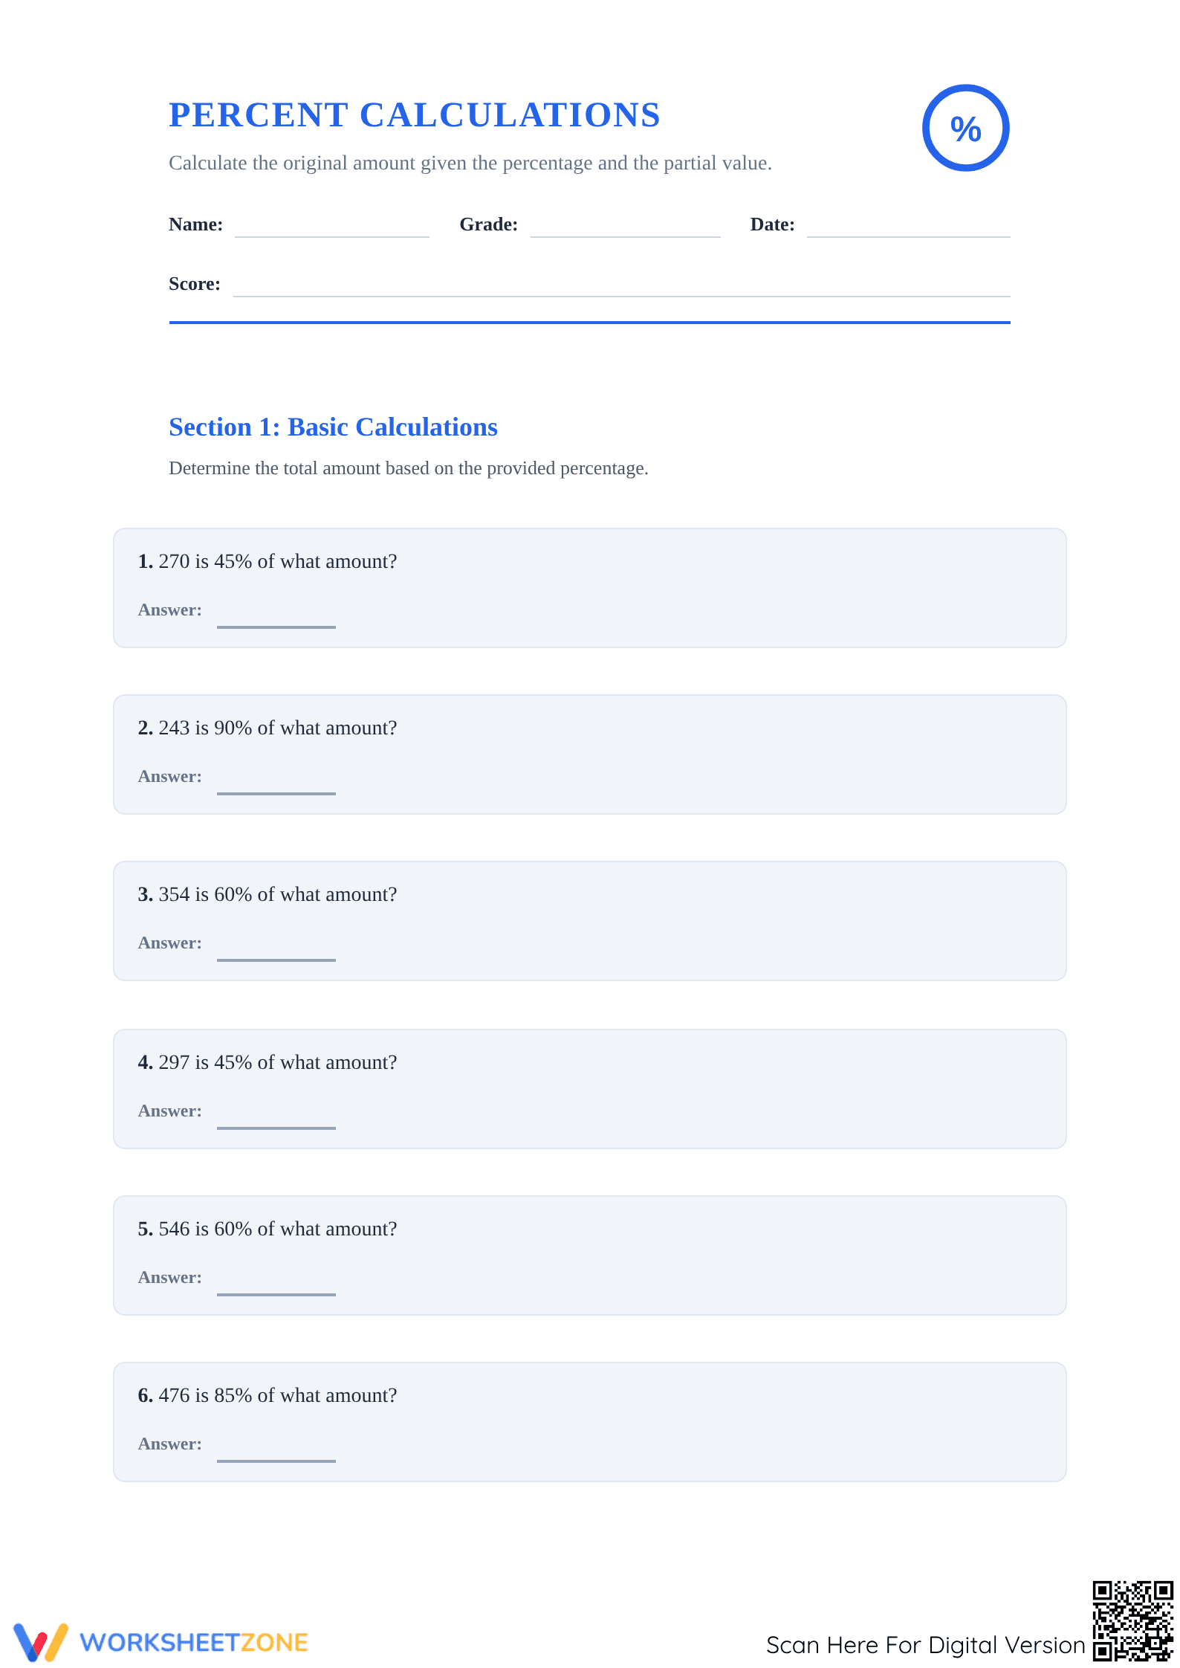Image resolution: width=1180 pixels, height=1668 pixels.
Task: Click the QR code for digital version
Action: [1132, 1620]
